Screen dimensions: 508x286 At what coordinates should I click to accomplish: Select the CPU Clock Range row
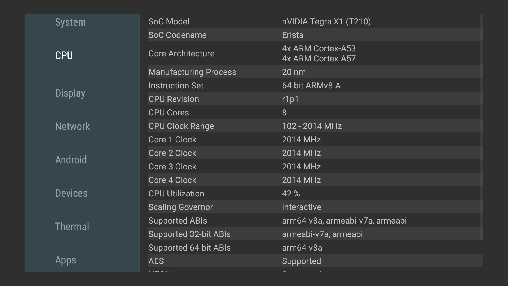click(x=315, y=126)
